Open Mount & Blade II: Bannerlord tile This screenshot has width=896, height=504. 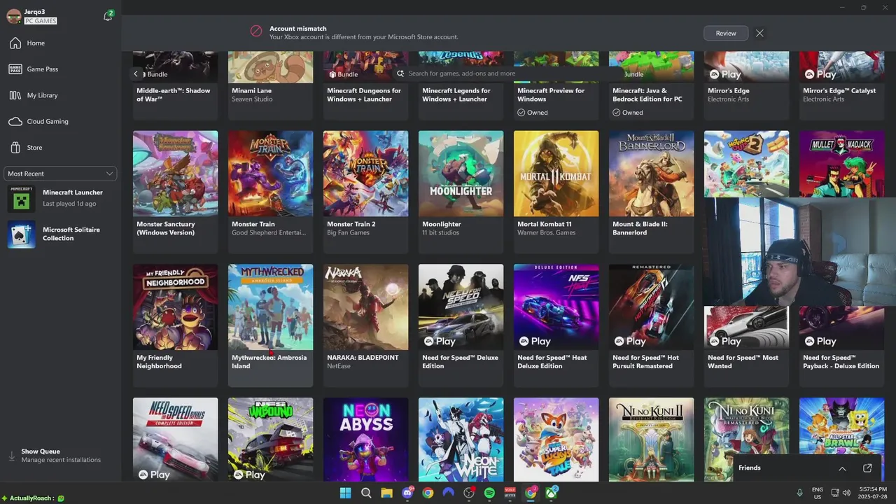651,191
